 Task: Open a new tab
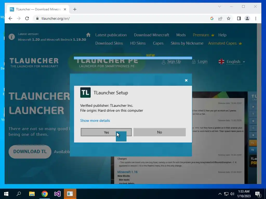click(x=75, y=9)
